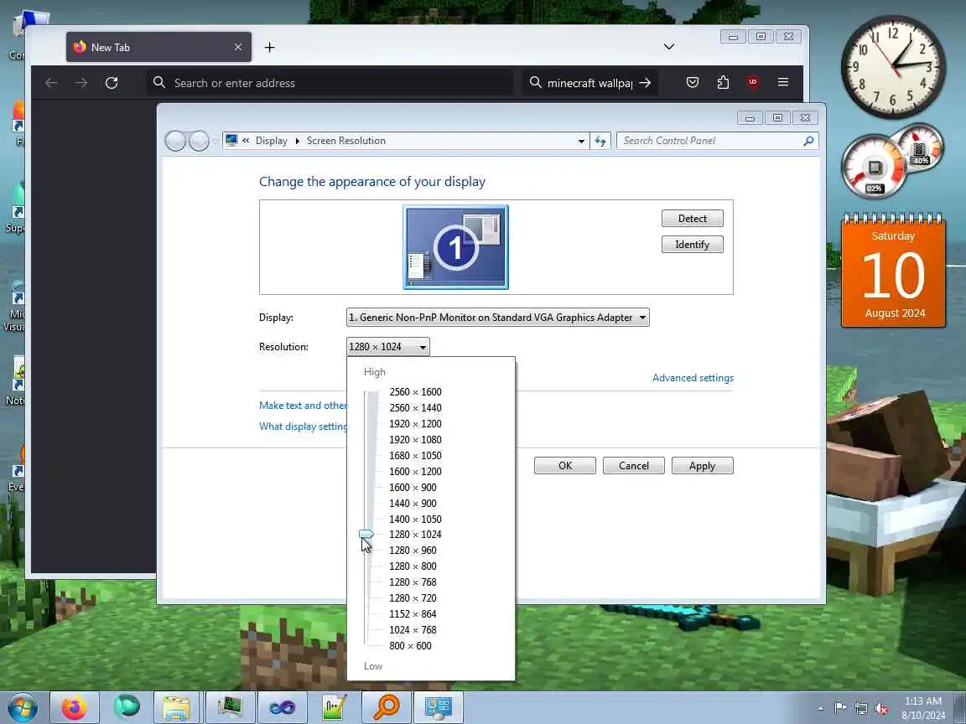Click the Firefox back arrow
966x724 pixels.
pyautogui.click(x=51, y=82)
